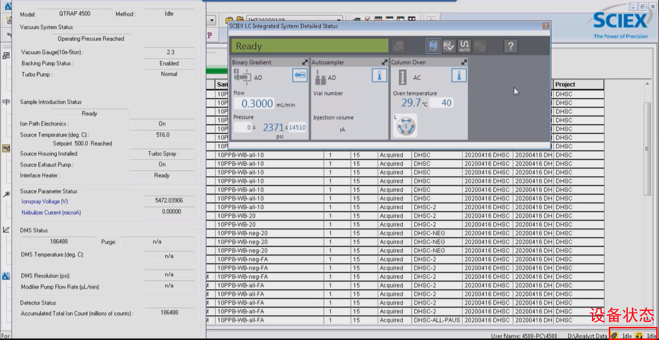The height and width of the screenshot is (340, 659).
Task: Click the Nebulizer Current (microA) link
Action: tap(51, 213)
